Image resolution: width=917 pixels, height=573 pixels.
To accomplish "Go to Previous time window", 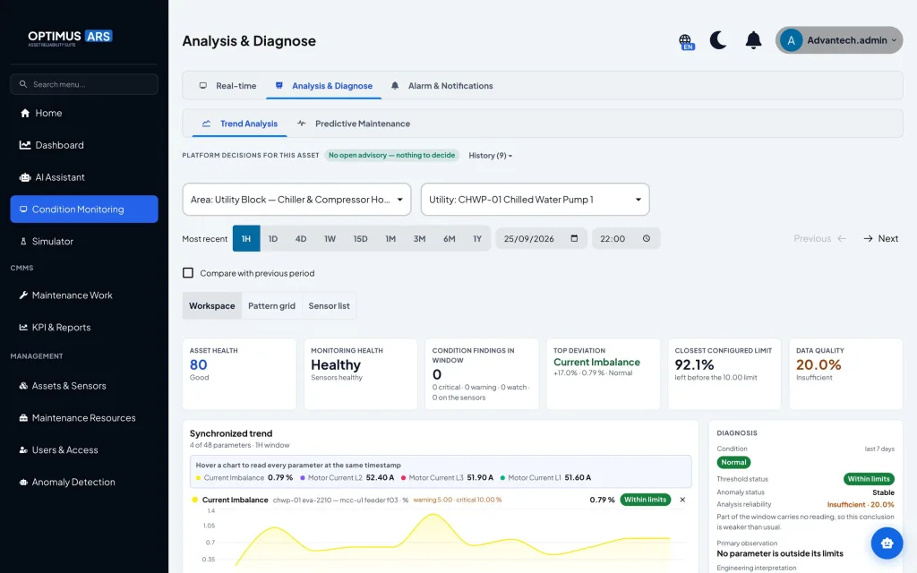I will click(x=820, y=238).
